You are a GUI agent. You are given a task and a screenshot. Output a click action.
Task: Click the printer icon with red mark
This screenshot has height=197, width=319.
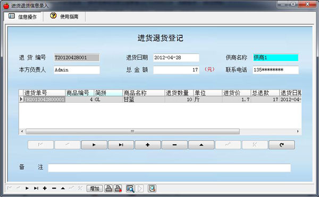coord(118,189)
